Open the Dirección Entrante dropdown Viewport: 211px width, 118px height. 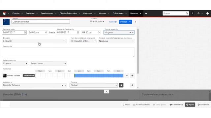pos(34,41)
